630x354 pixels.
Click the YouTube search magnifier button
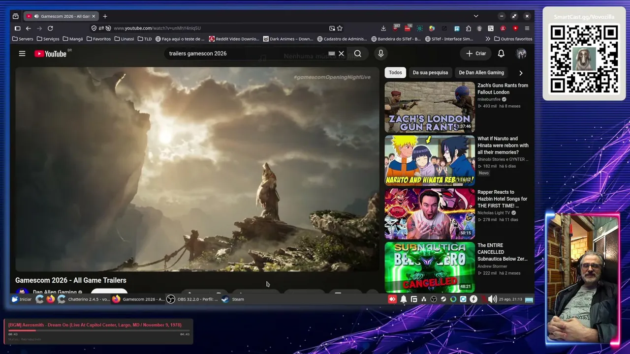pos(358,54)
